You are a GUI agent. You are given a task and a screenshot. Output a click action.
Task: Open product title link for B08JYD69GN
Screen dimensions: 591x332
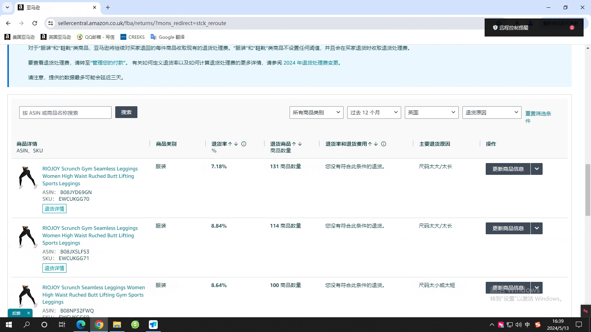click(90, 176)
